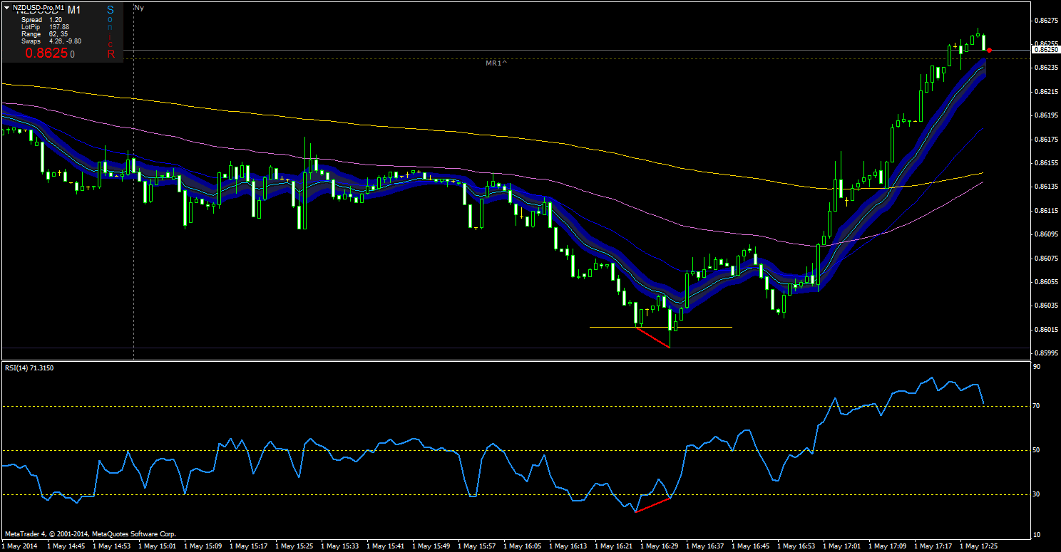
Task: Click the vertical SonicR indicator logo
Action: [111, 32]
